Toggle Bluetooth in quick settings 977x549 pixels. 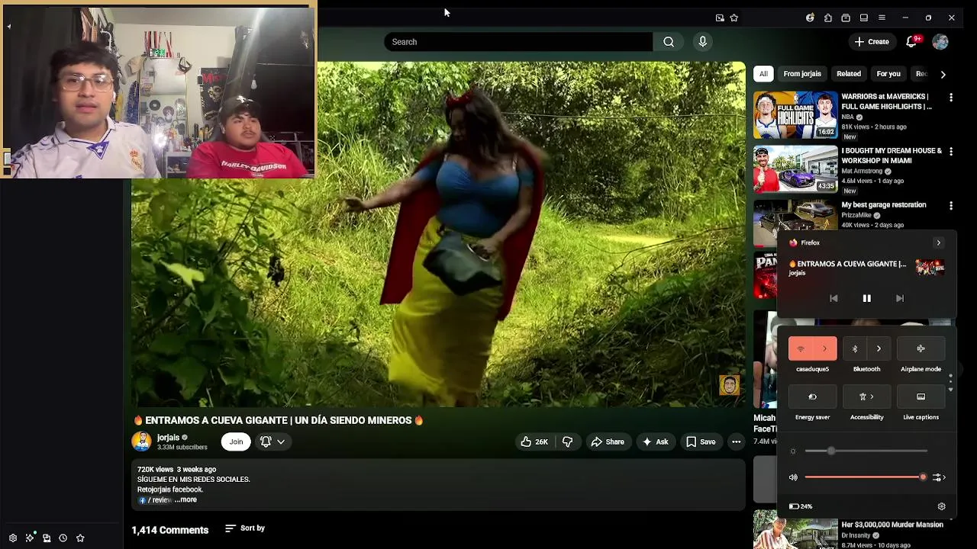[855, 348]
